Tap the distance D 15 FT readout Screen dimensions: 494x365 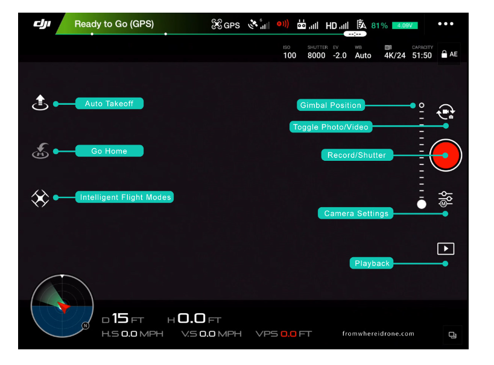click(x=123, y=319)
